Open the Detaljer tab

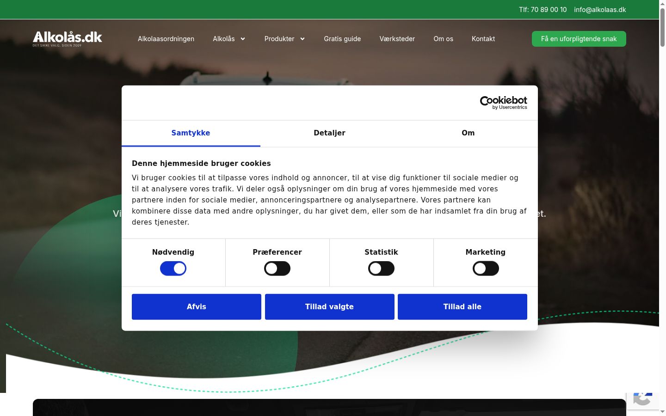click(x=329, y=133)
